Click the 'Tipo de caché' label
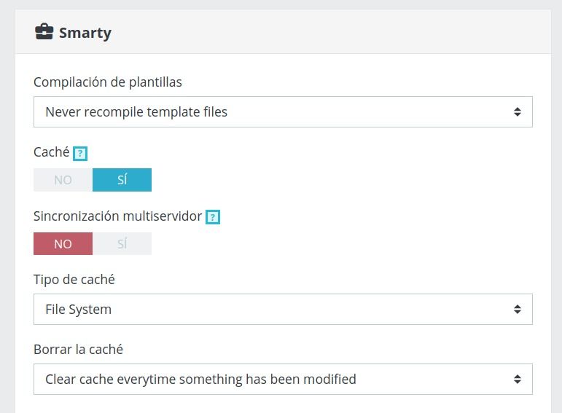The width and height of the screenshot is (562, 413). click(x=74, y=280)
